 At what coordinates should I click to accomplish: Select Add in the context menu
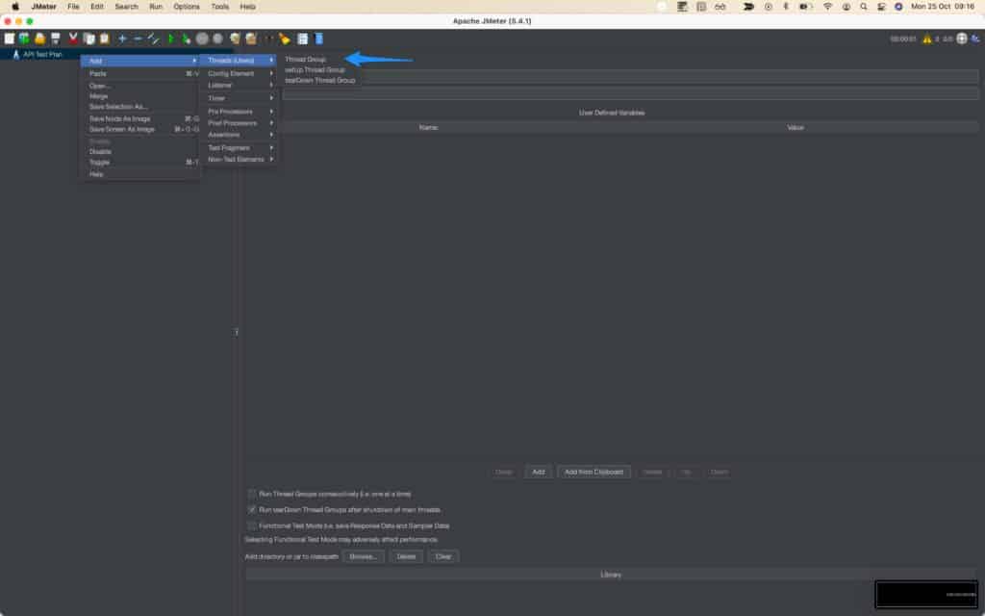tap(140, 61)
